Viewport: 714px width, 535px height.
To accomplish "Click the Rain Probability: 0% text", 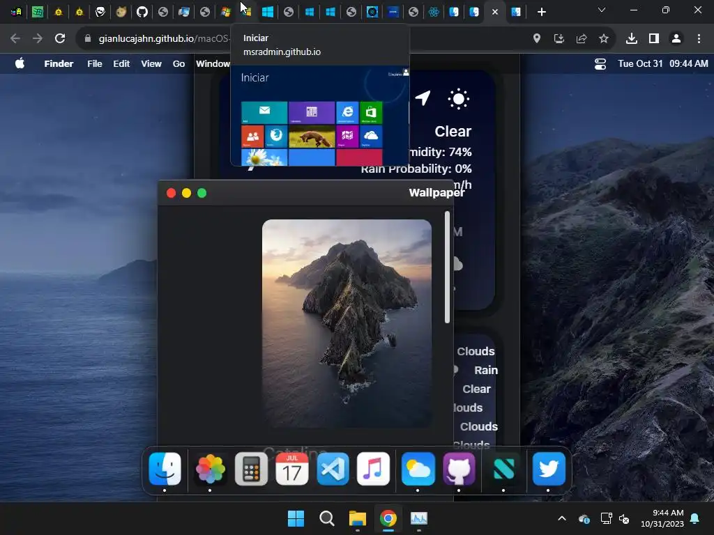I will pyautogui.click(x=416, y=169).
